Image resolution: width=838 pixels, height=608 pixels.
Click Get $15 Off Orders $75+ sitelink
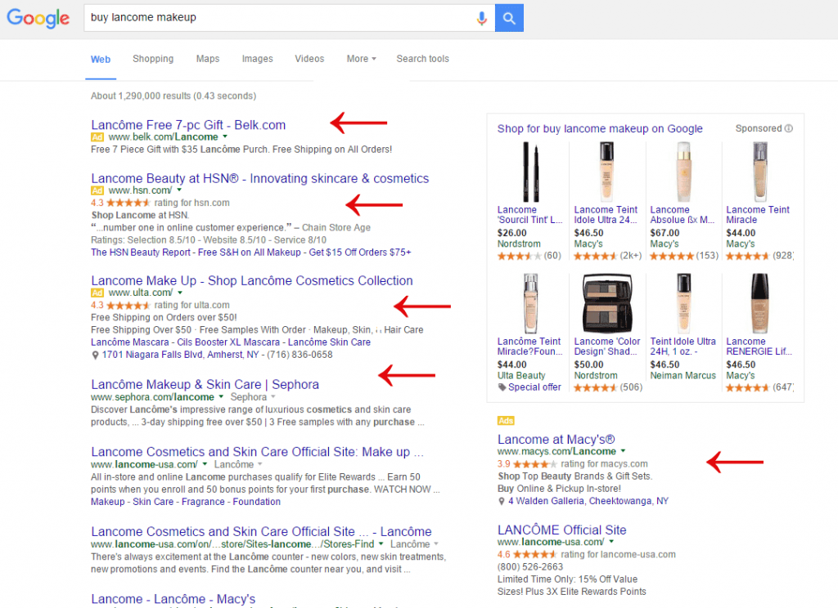pos(360,253)
